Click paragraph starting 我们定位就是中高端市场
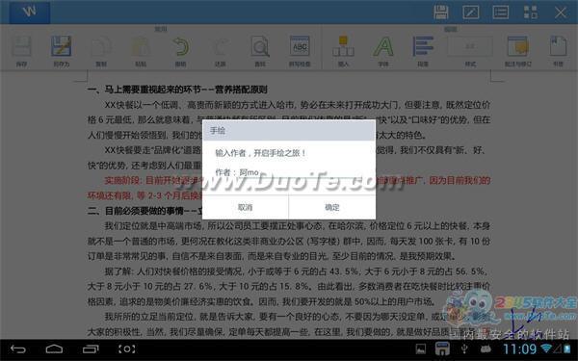 tap(289, 241)
